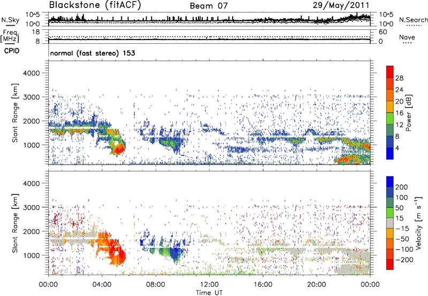Click the 'normal (fast stereo) 153' text
This screenshot has height=296, width=428.
tap(93, 53)
